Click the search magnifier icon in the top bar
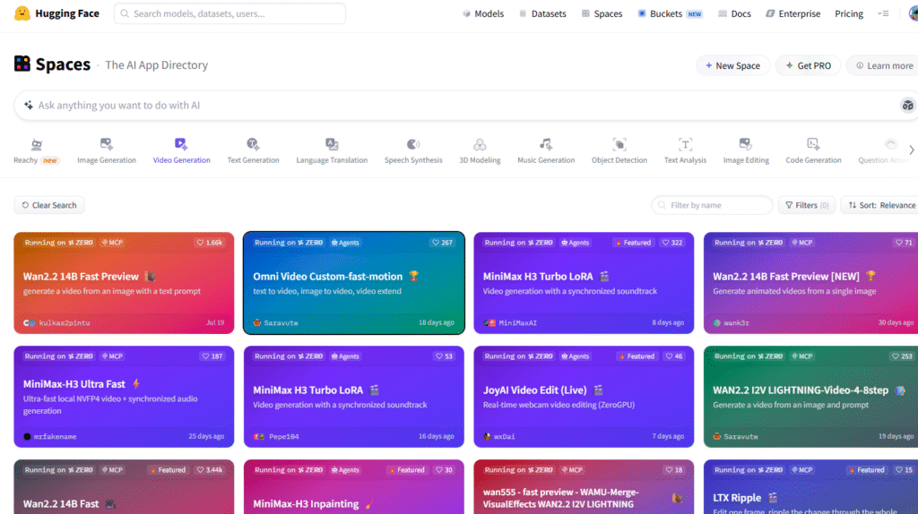 (x=125, y=13)
